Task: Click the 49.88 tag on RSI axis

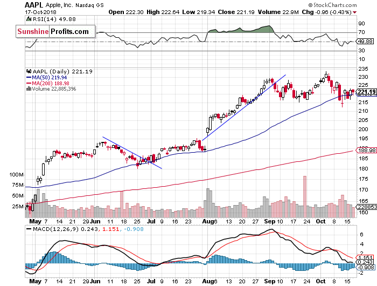Action: [365, 41]
